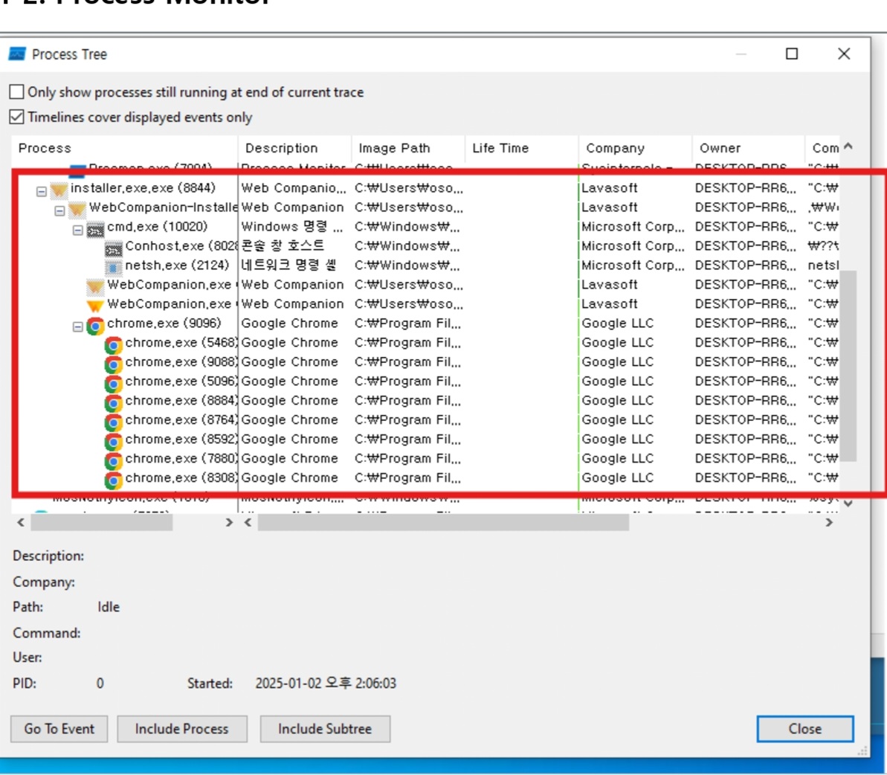Click the vertical scrollbar down arrow

pos(848,503)
